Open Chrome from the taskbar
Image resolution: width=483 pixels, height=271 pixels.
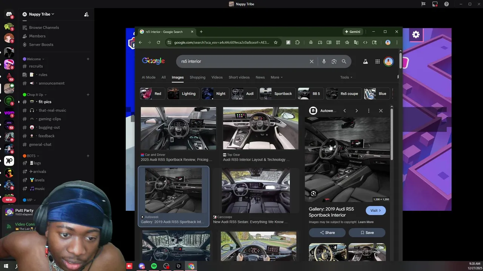(191, 266)
